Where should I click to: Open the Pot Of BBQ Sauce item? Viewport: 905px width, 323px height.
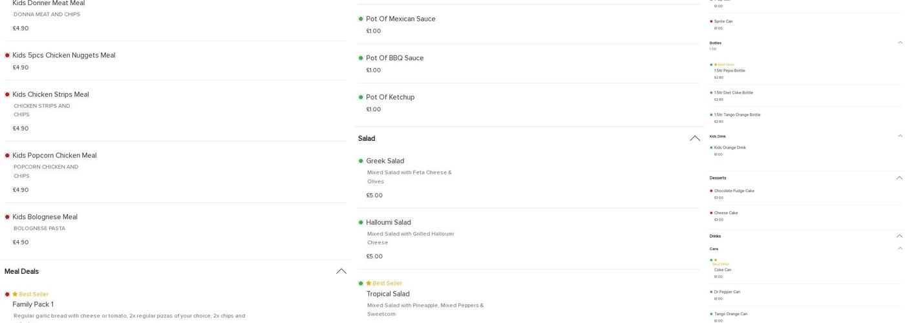click(x=394, y=58)
